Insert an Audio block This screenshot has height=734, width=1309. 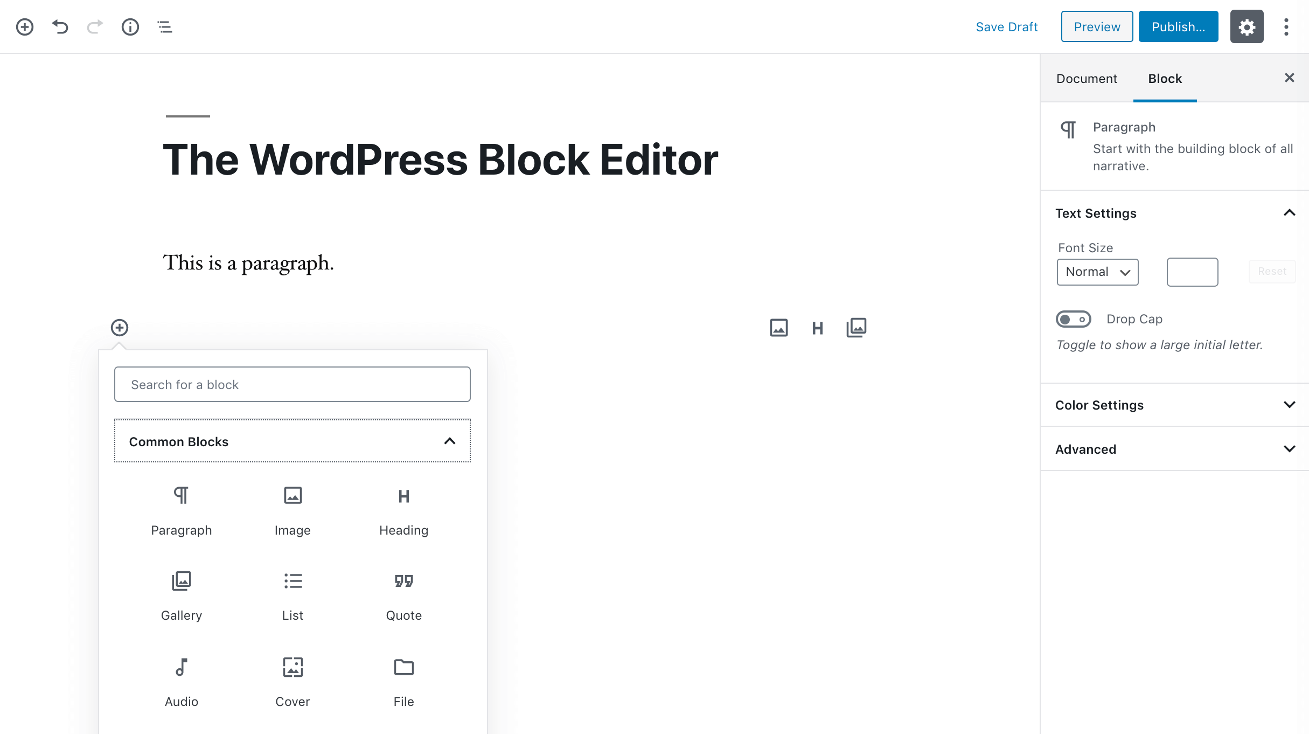[x=181, y=682]
